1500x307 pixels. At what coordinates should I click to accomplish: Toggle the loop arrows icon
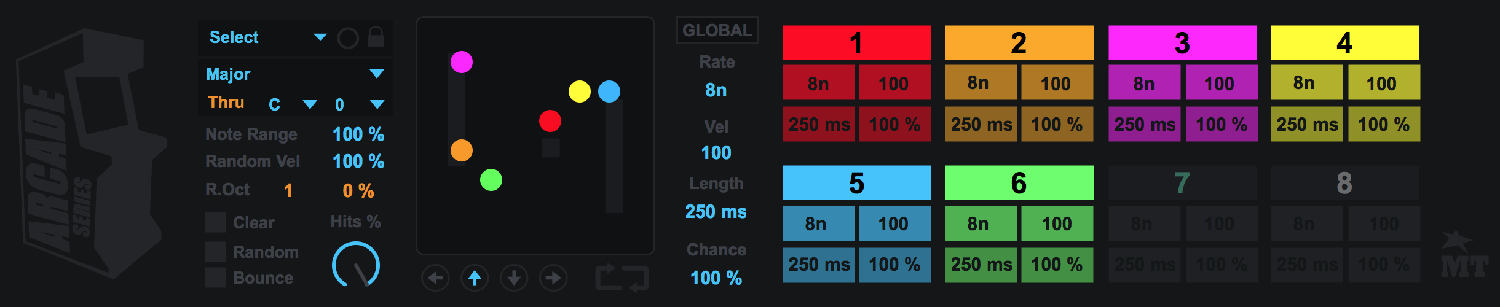(x=622, y=278)
